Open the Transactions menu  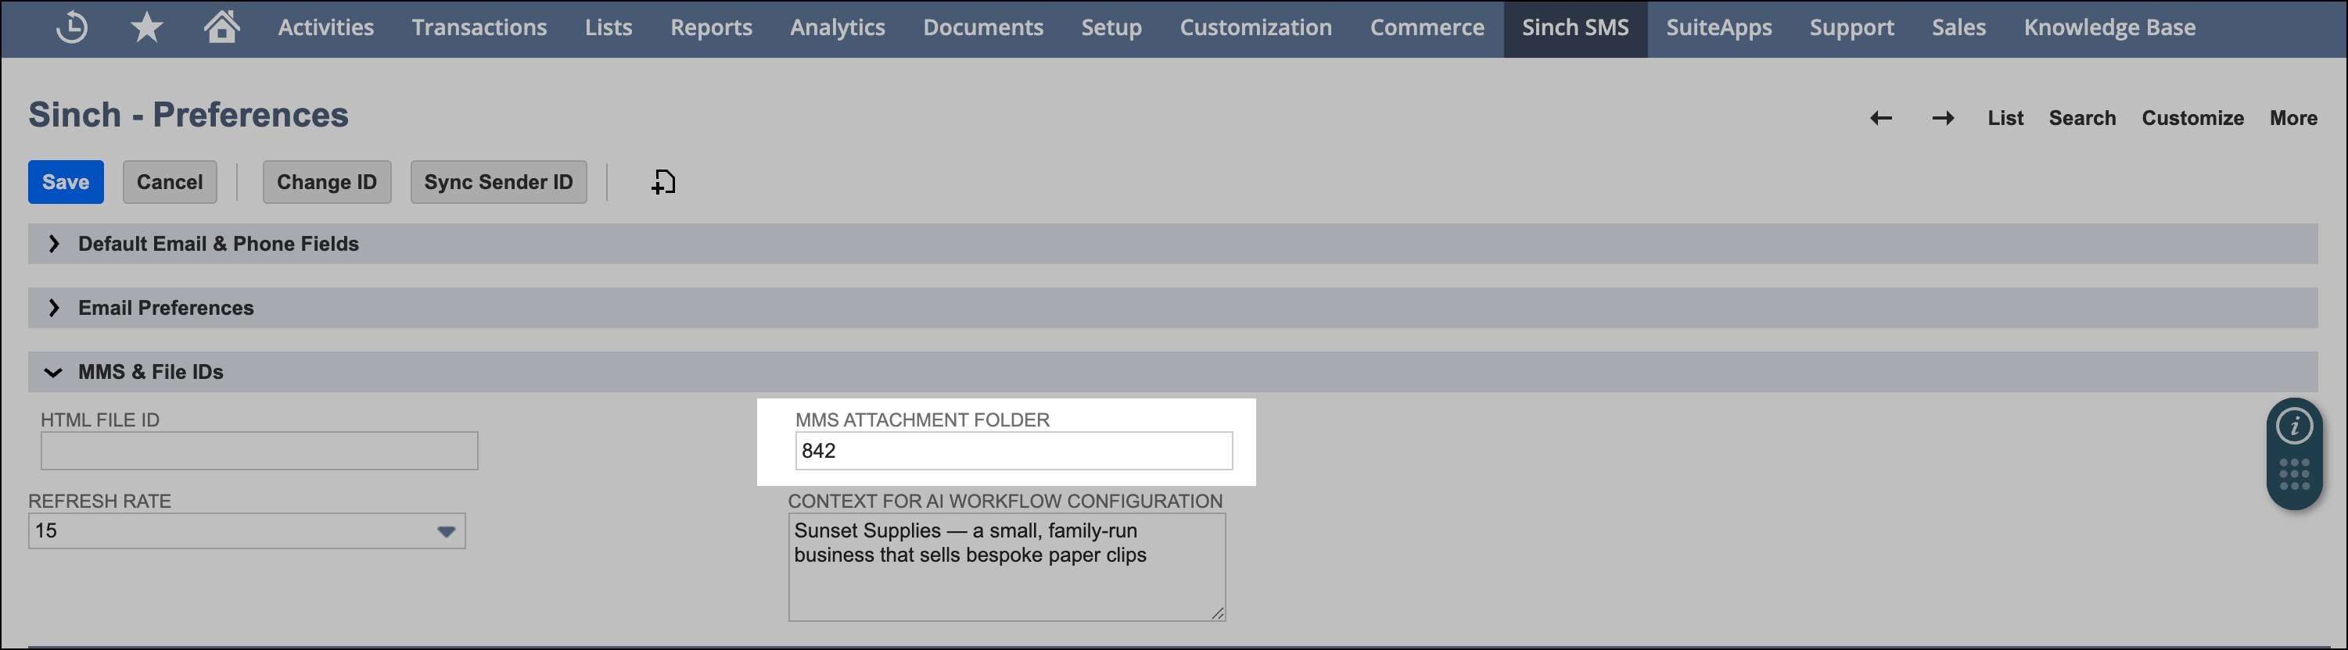[x=479, y=27]
